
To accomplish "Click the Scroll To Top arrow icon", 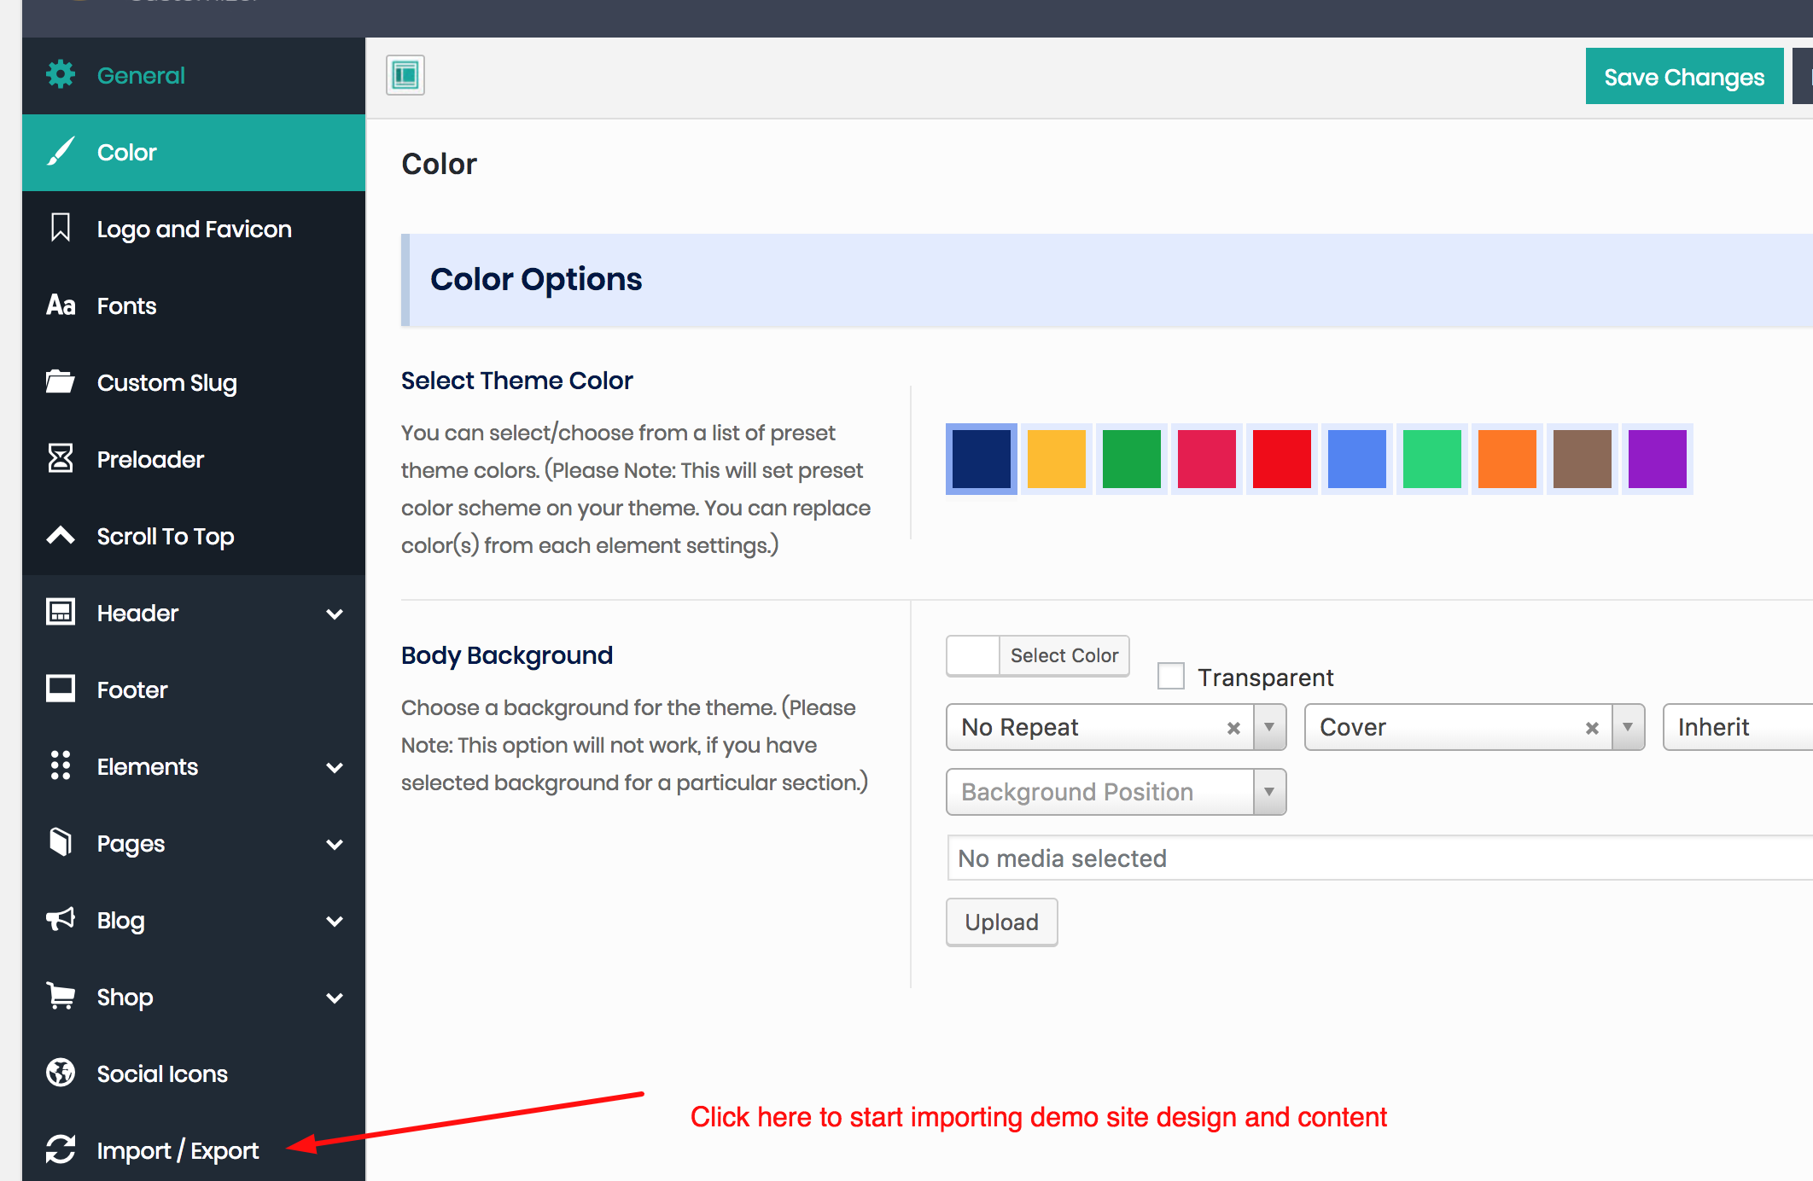I will [x=61, y=535].
